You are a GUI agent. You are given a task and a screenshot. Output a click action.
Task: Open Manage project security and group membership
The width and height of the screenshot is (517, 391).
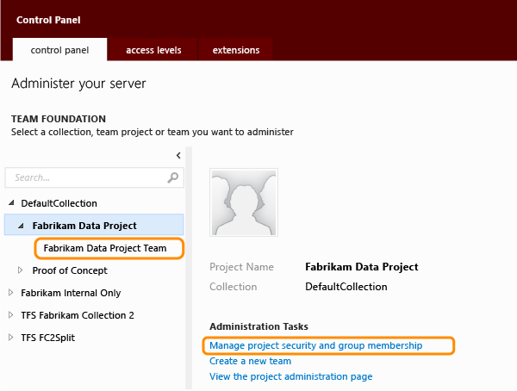[316, 345]
